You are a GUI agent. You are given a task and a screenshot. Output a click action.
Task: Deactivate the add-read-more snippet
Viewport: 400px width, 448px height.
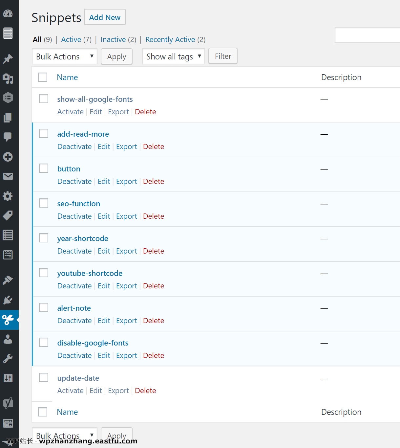(x=74, y=146)
